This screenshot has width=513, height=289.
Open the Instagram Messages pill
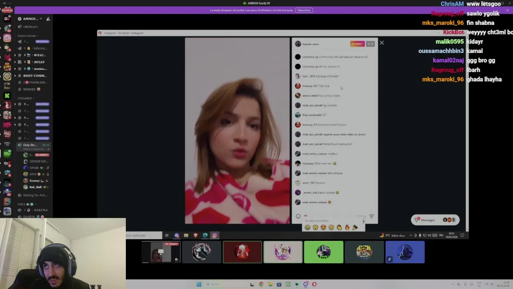[x=435, y=220]
